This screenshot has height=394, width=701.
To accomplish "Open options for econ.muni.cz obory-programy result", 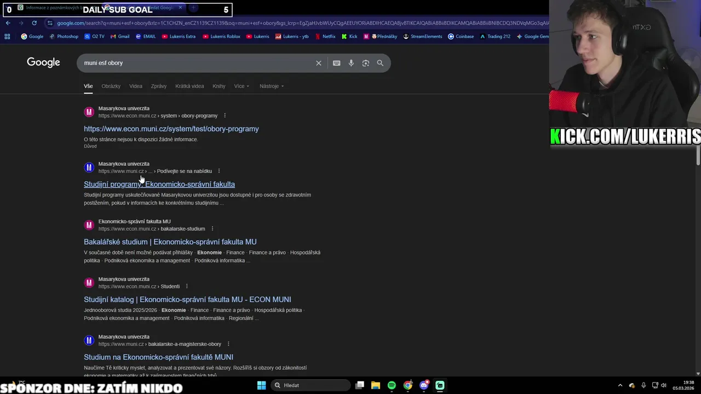I will [225, 115].
